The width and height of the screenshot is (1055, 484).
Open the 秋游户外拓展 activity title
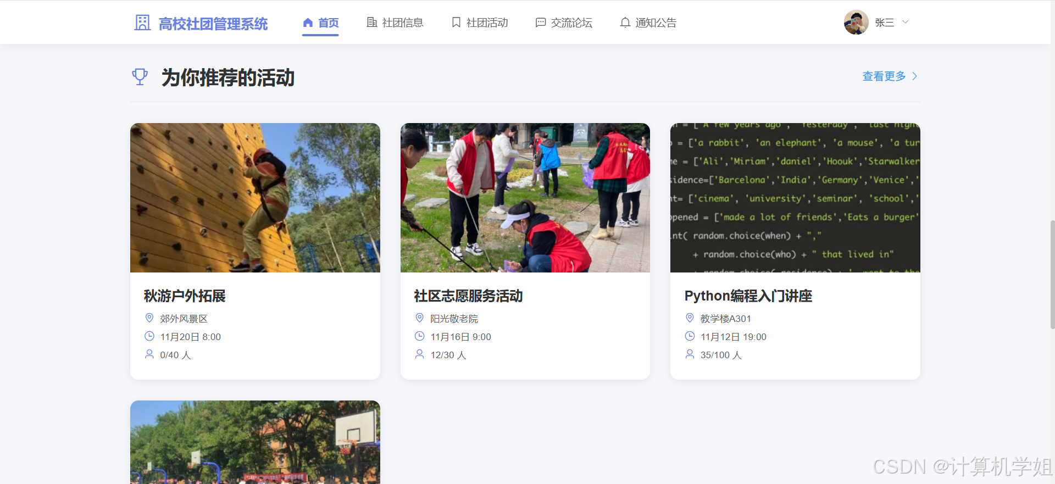(185, 296)
